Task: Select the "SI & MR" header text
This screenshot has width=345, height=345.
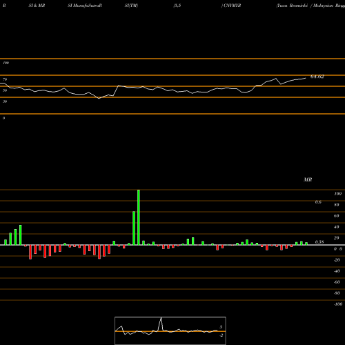Action: [x=37, y=6]
